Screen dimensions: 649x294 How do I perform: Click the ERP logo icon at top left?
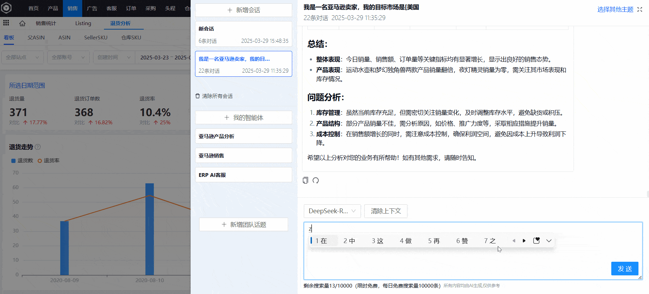pyautogui.click(x=6, y=8)
